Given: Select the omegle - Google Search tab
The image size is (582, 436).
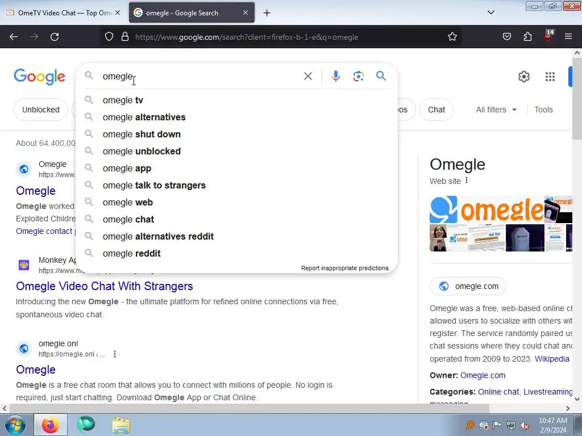Looking at the screenshot, I should tap(192, 12).
